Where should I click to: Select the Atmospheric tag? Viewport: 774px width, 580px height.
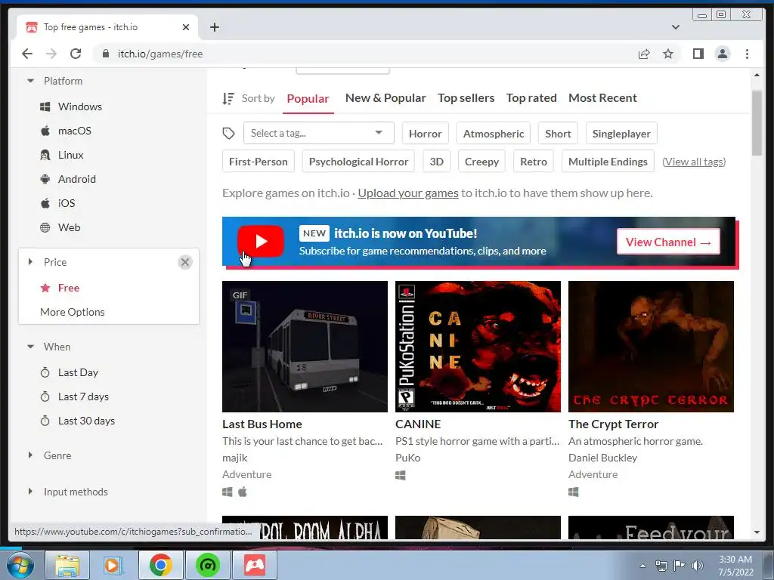(x=493, y=134)
